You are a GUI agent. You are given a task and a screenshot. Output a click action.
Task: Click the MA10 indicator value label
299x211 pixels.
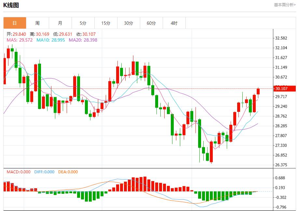point(50,40)
